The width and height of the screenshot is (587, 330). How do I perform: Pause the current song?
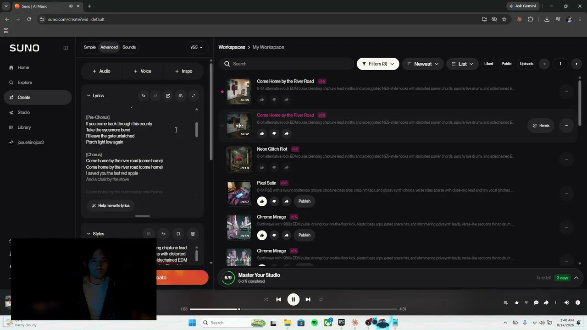tap(293, 299)
